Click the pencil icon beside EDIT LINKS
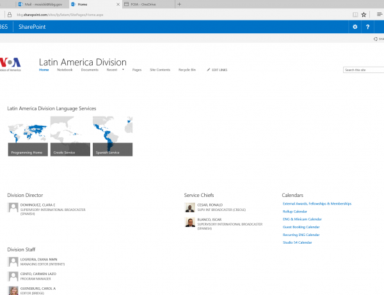384x295 pixels. point(209,70)
